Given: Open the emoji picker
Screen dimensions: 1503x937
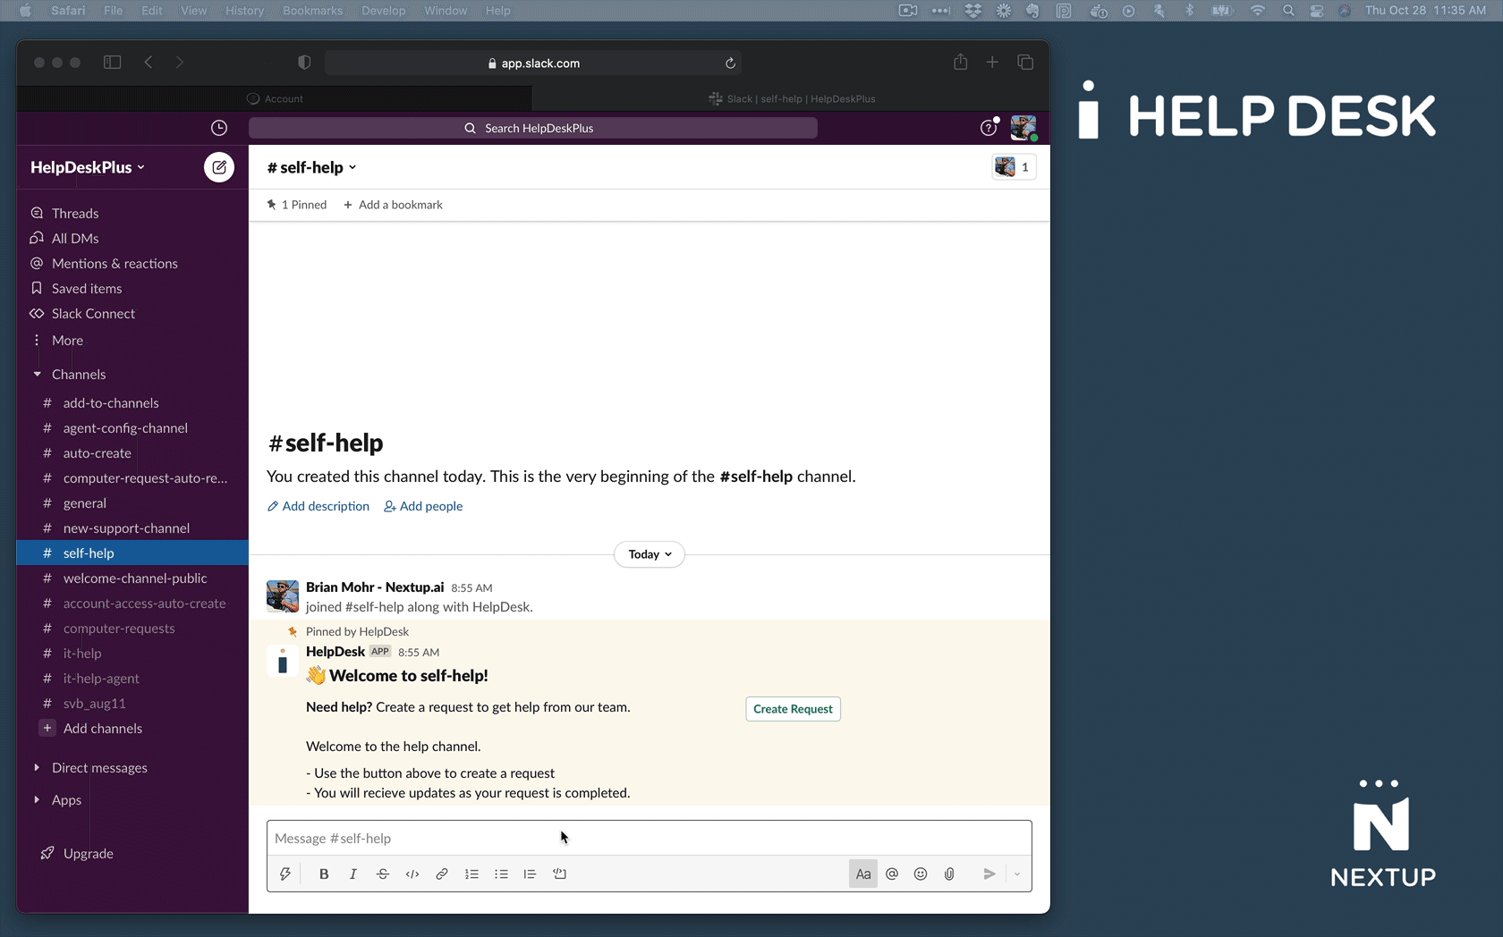Looking at the screenshot, I should pyautogui.click(x=921, y=874).
